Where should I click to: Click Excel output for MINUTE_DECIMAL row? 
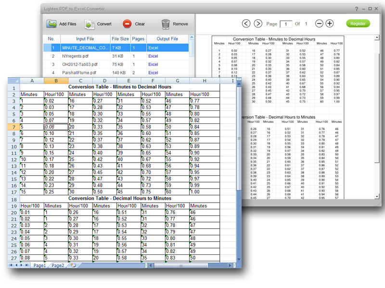153,48
